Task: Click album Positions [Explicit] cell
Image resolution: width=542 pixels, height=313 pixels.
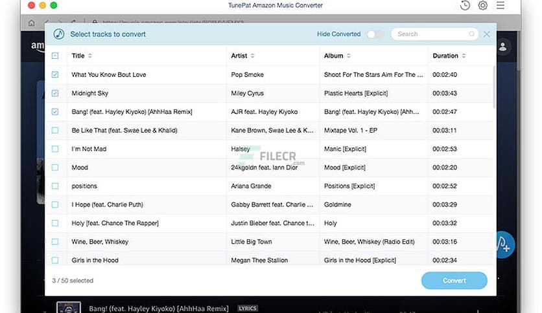Action: (x=349, y=186)
